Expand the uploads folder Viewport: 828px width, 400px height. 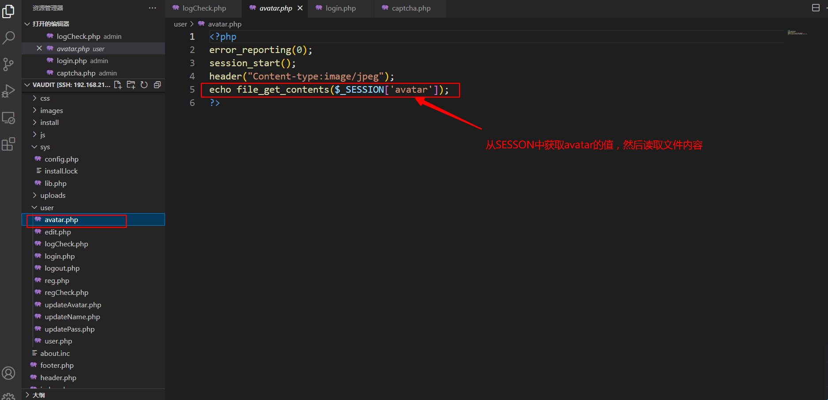pyautogui.click(x=93, y=195)
